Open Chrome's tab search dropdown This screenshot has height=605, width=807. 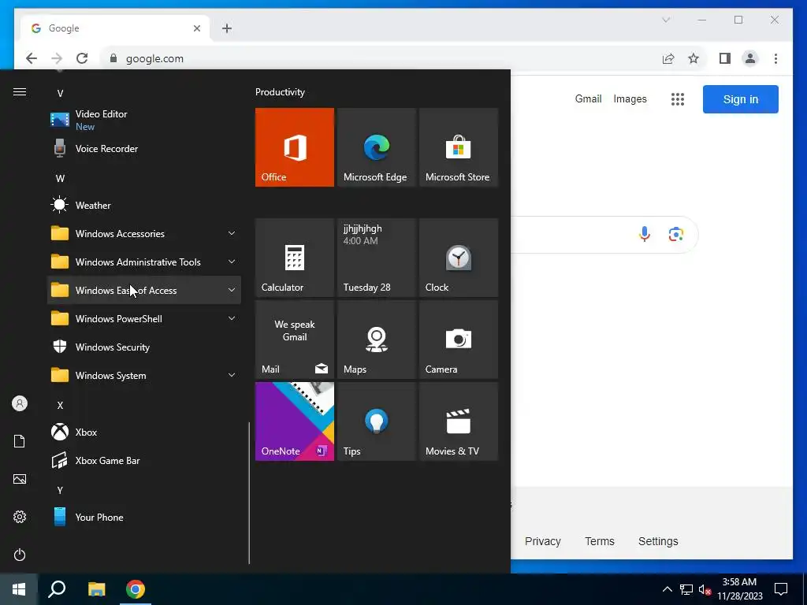666,20
